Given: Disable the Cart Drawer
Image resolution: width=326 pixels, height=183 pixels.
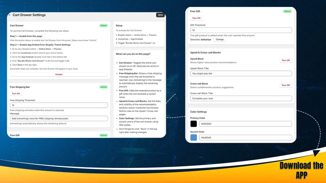Looking at the screenshot, I should (x=59, y=74).
